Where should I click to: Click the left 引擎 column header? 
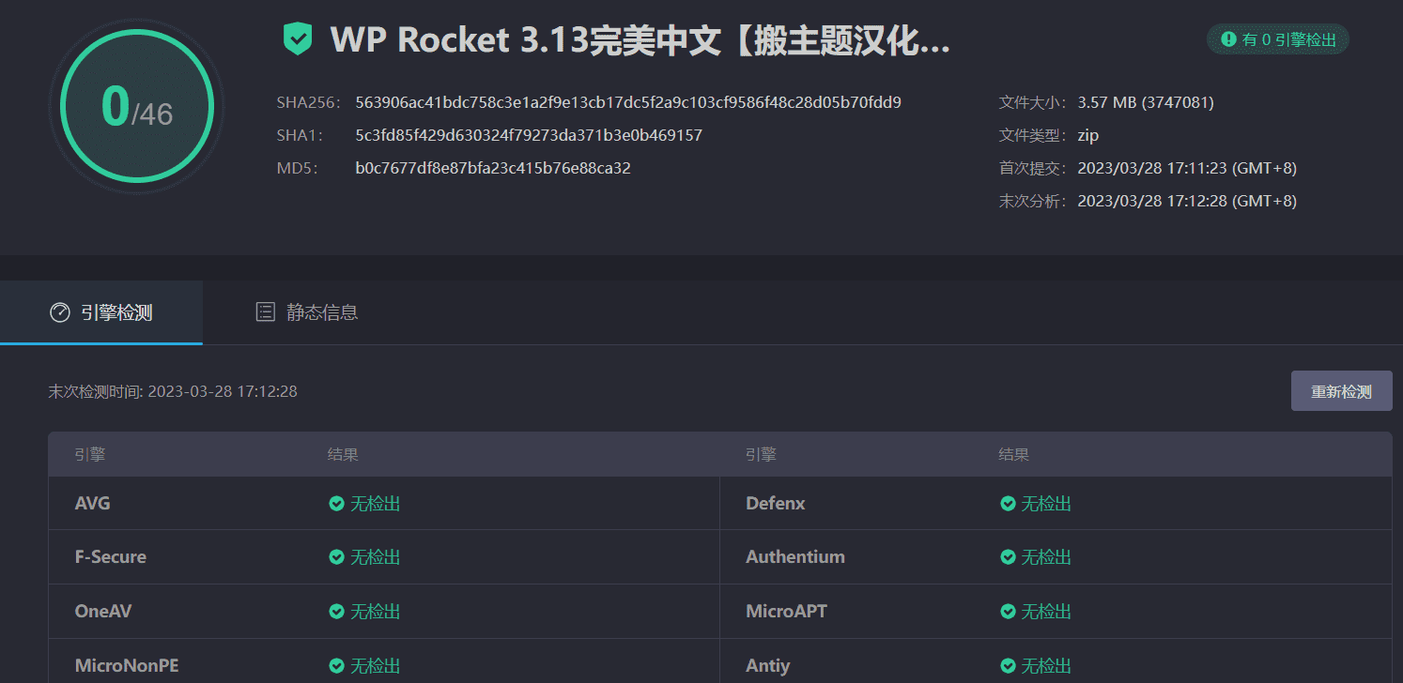tap(90, 455)
